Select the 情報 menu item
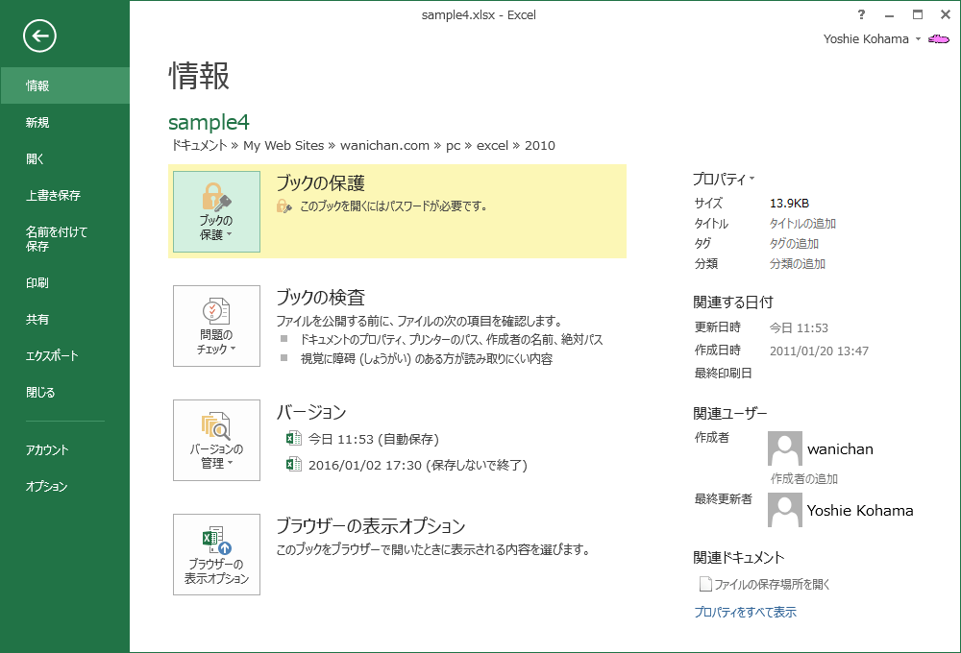The height and width of the screenshot is (653, 961). click(65, 85)
